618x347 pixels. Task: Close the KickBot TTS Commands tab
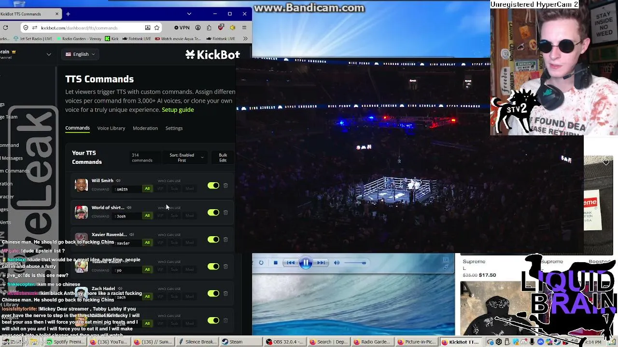[x=56, y=14]
